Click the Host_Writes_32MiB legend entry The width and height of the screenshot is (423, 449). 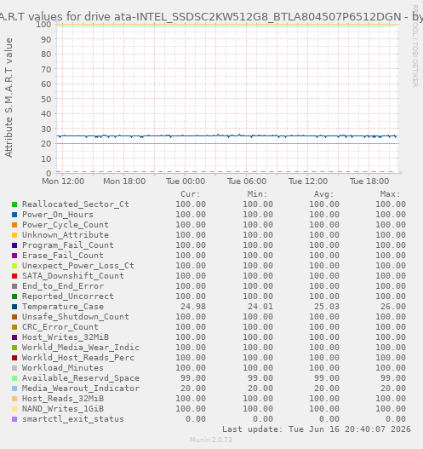coord(66,337)
